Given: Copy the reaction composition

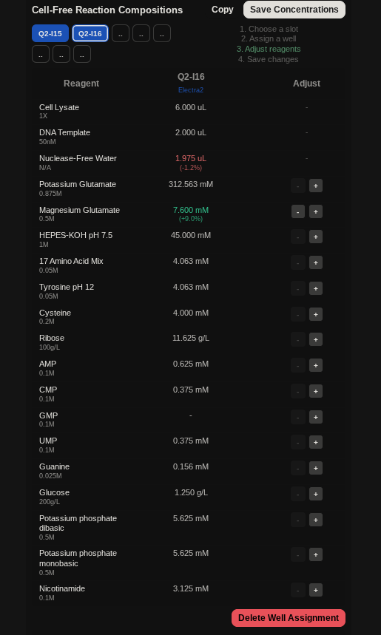Looking at the screenshot, I should tap(223, 10).
